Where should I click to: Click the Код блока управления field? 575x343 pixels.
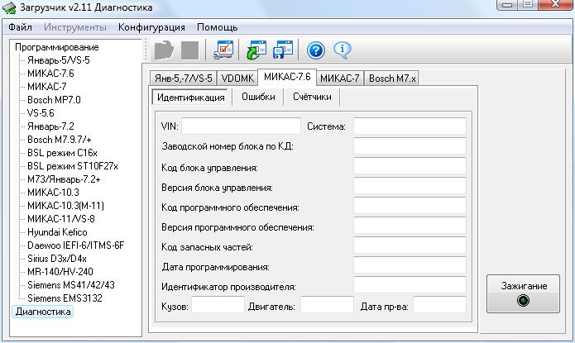pos(410,165)
